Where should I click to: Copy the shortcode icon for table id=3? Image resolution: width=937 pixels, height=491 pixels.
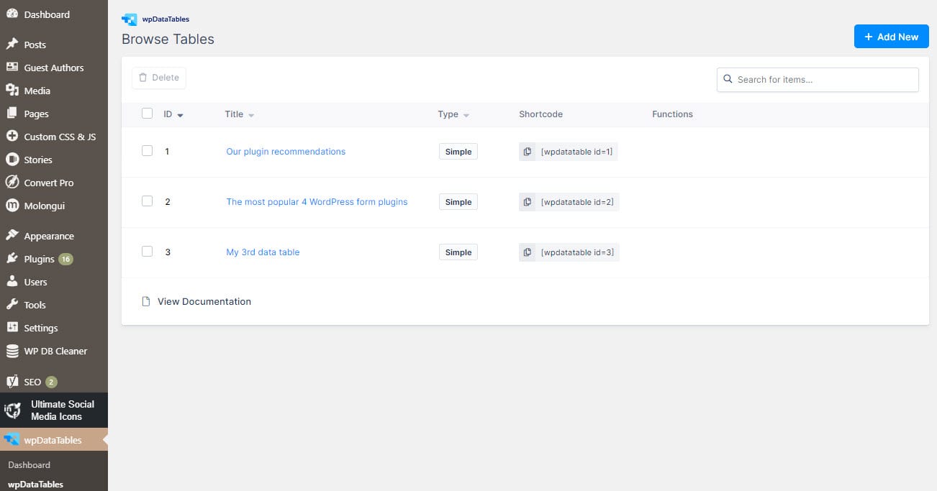click(528, 252)
